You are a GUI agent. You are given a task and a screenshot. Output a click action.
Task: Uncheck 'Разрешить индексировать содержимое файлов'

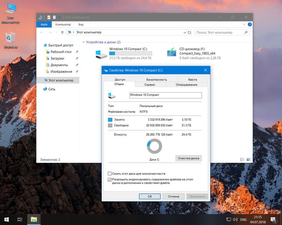point(110,180)
